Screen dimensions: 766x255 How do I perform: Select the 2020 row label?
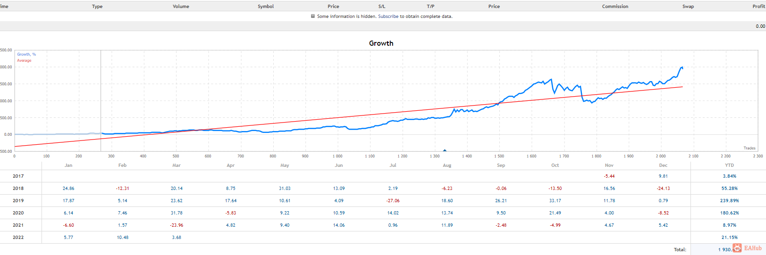pos(18,213)
